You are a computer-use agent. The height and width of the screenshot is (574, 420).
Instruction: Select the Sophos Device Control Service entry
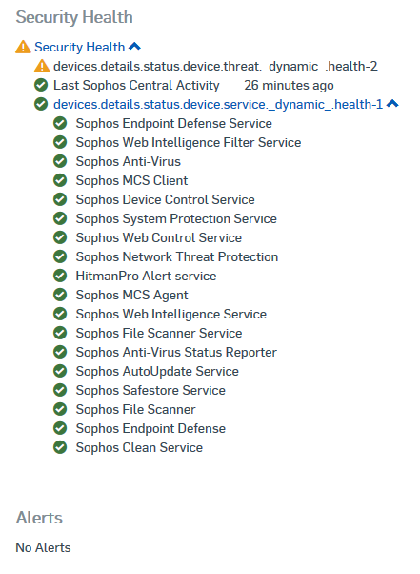point(165,199)
